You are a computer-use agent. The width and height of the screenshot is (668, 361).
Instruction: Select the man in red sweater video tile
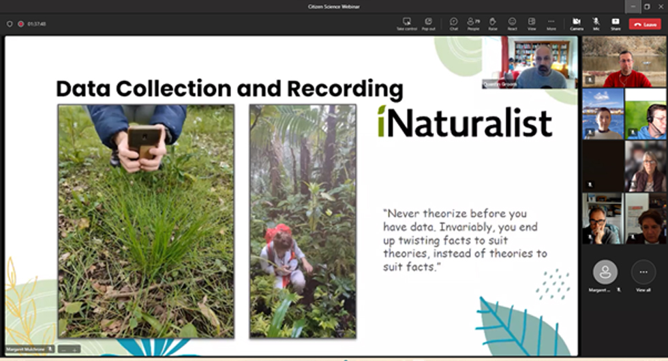click(624, 62)
